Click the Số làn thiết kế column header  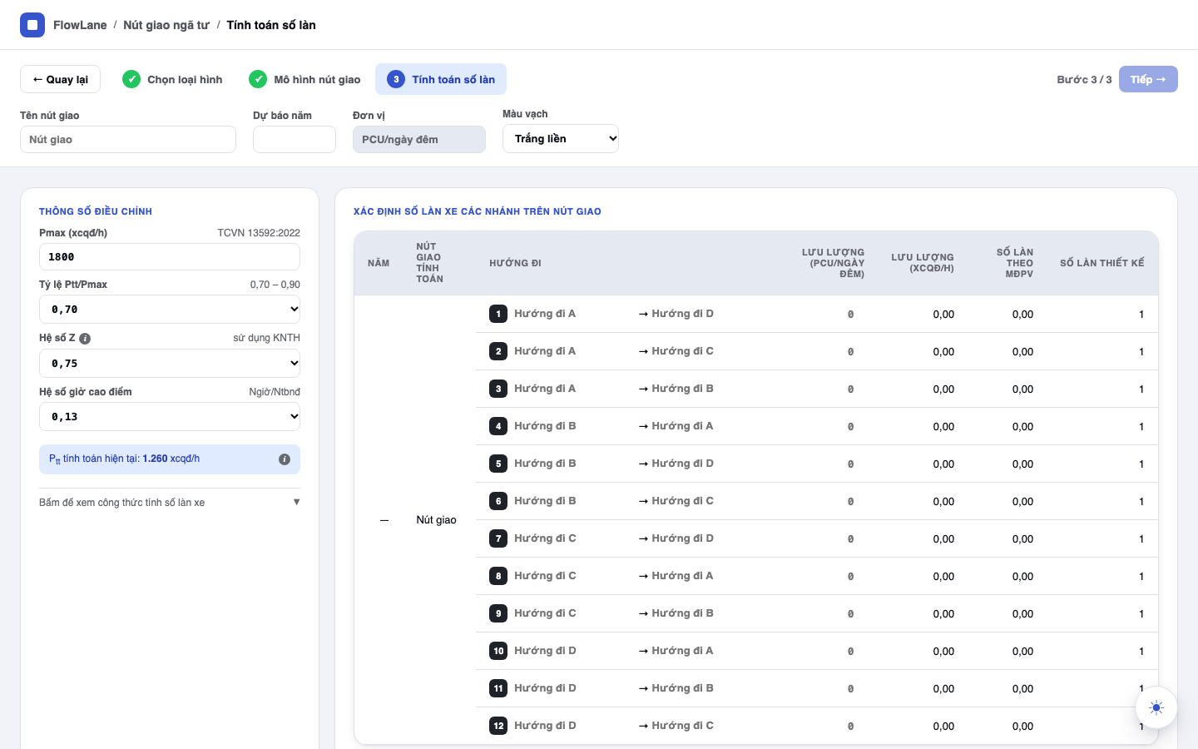(x=1102, y=263)
